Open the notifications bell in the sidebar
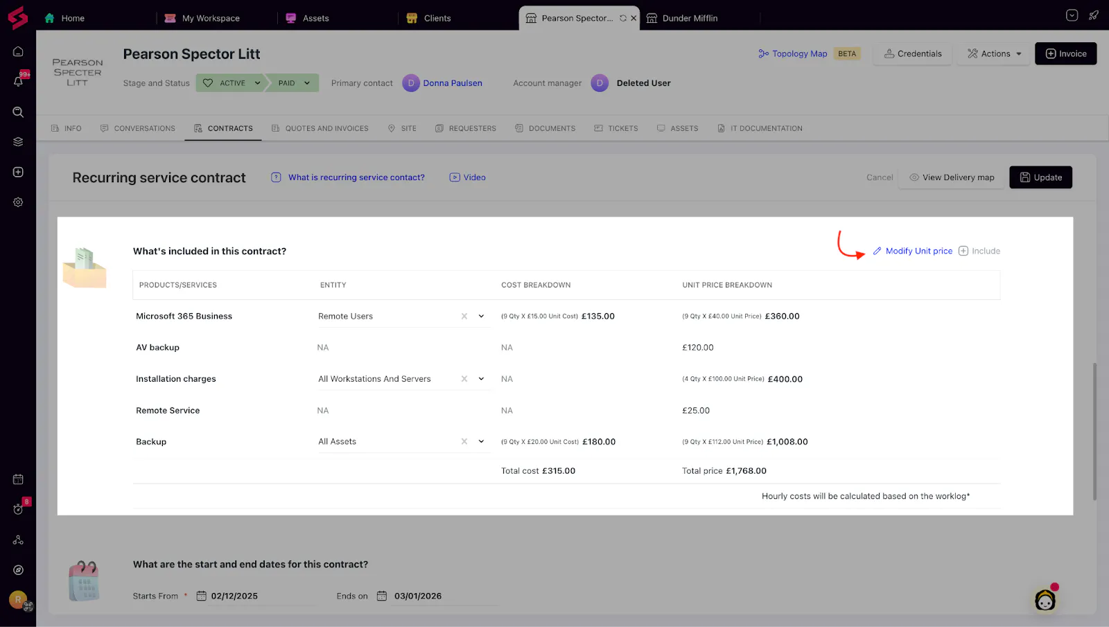 (x=18, y=81)
